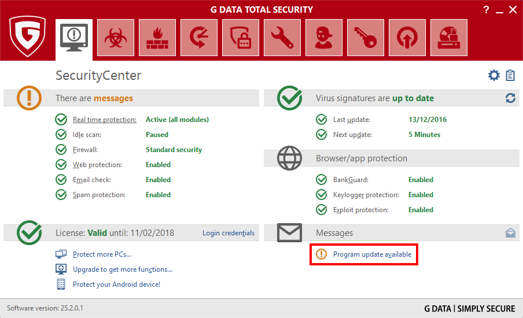The image size is (523, 318).
Task: Click the Spam protection entry
Action: pyautogui.click(x=99, y=195)
